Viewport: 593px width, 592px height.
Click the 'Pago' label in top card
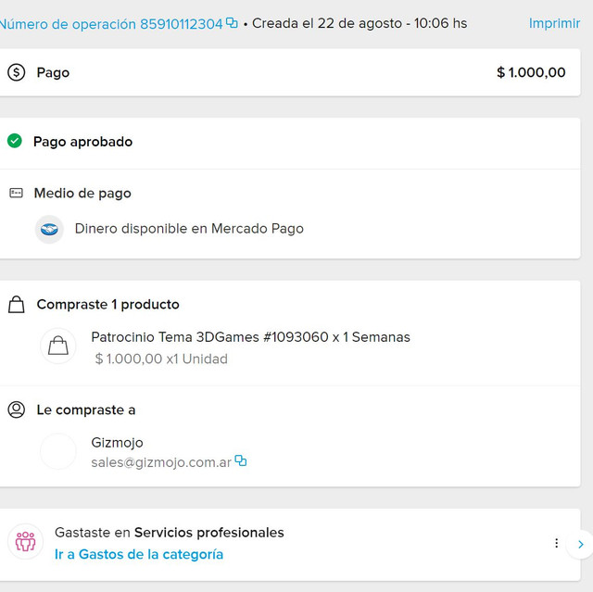(x=53, y=72)
